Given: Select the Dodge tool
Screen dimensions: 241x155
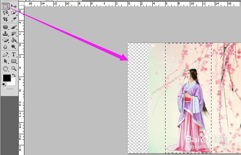Looking at the screenshot, I should tap(14, 46).
